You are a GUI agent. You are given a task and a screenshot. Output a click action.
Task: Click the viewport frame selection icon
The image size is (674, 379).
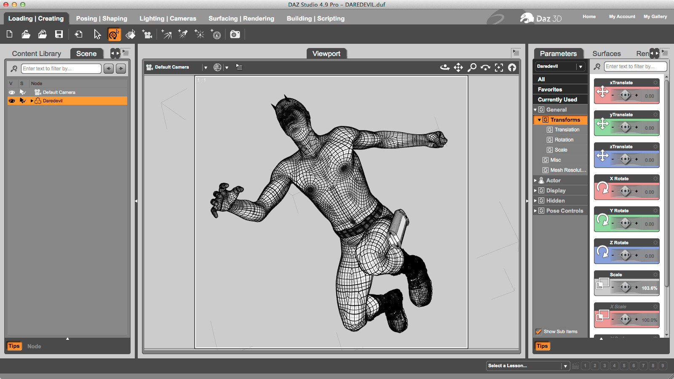[x=499, y=67]
